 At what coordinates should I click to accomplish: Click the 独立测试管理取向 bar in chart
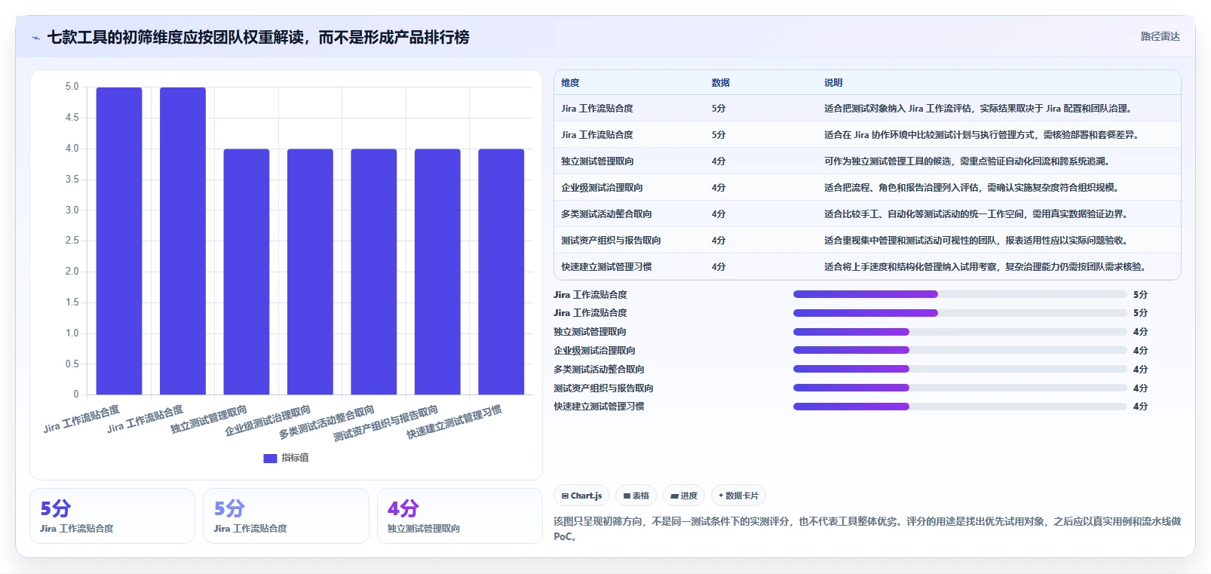[x=246, y=272]
